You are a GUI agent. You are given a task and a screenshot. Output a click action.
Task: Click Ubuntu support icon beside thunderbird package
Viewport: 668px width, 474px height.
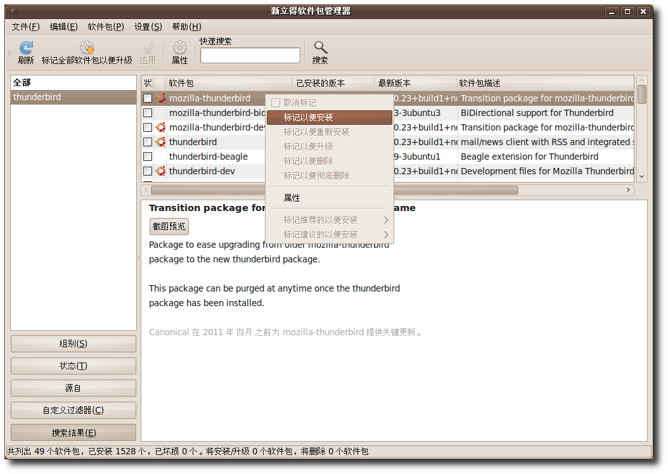160,142
